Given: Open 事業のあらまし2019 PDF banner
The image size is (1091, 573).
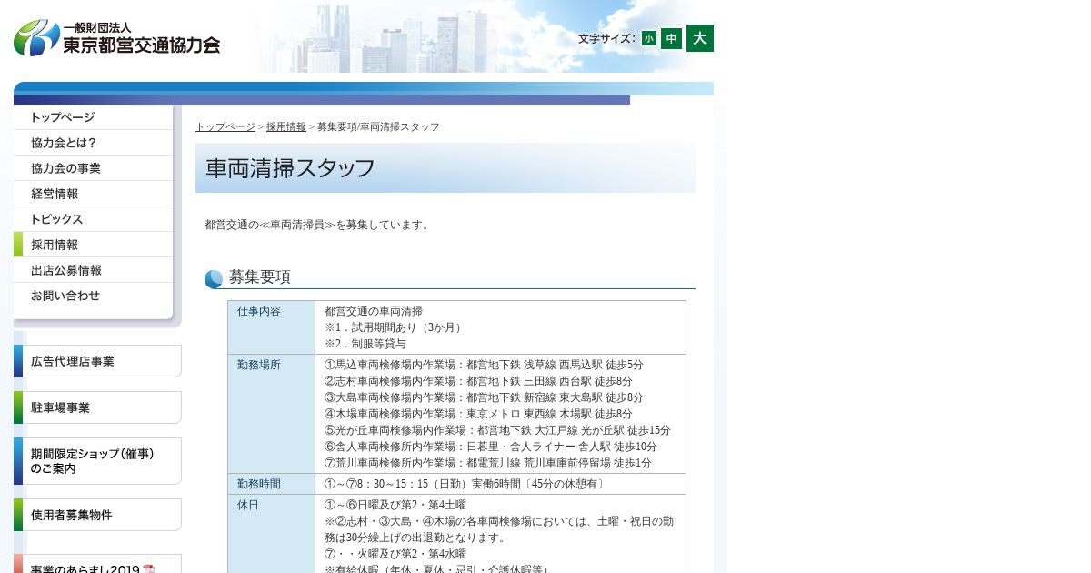Looking at the screenshot, I should click(97, 564).
